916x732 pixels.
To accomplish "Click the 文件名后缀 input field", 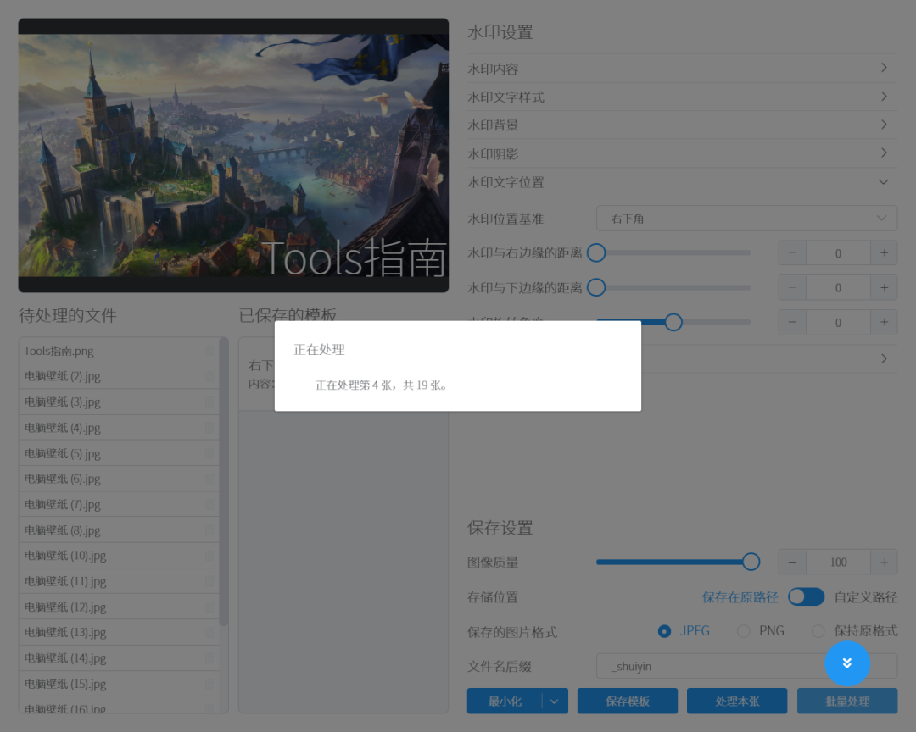I will click(x=746, y=666).
